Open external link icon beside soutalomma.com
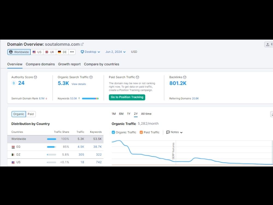 click(x=82, y=44)
